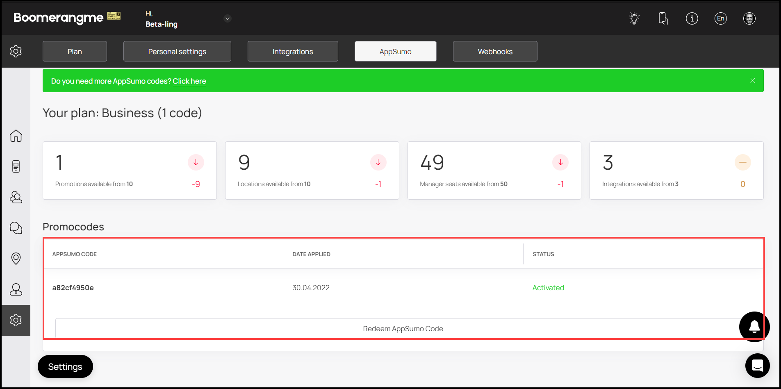The width and height of the screenshot is (781, 389).
Task: Select the Personal settings tab
Action: point(177,51)
